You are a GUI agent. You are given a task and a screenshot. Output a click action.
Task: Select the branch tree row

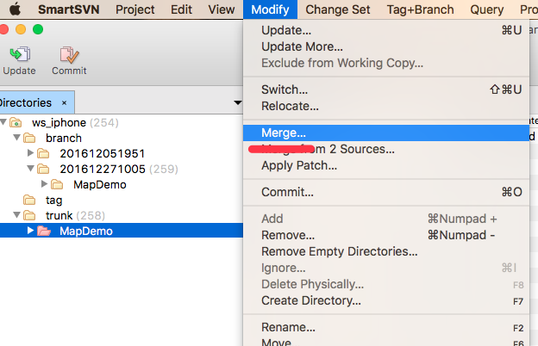(x=122, y=138)
